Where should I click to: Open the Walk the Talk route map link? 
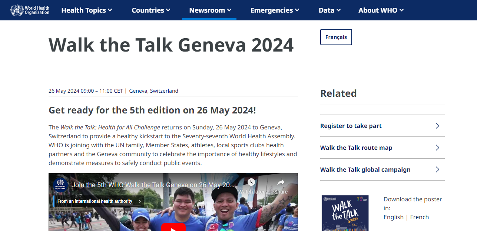(382, 148)
